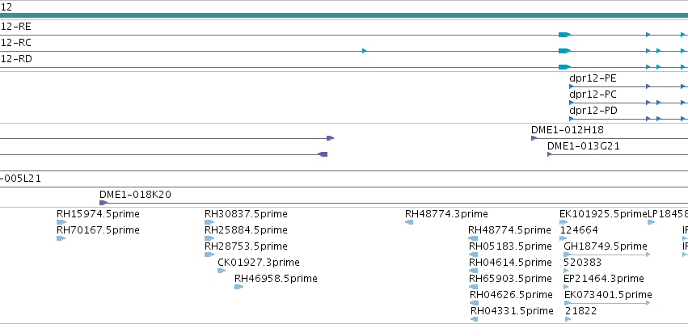Select the RH70167.5prime arrow marker
The width and height of the screenshot is (688, 324).
coord(61,238)
